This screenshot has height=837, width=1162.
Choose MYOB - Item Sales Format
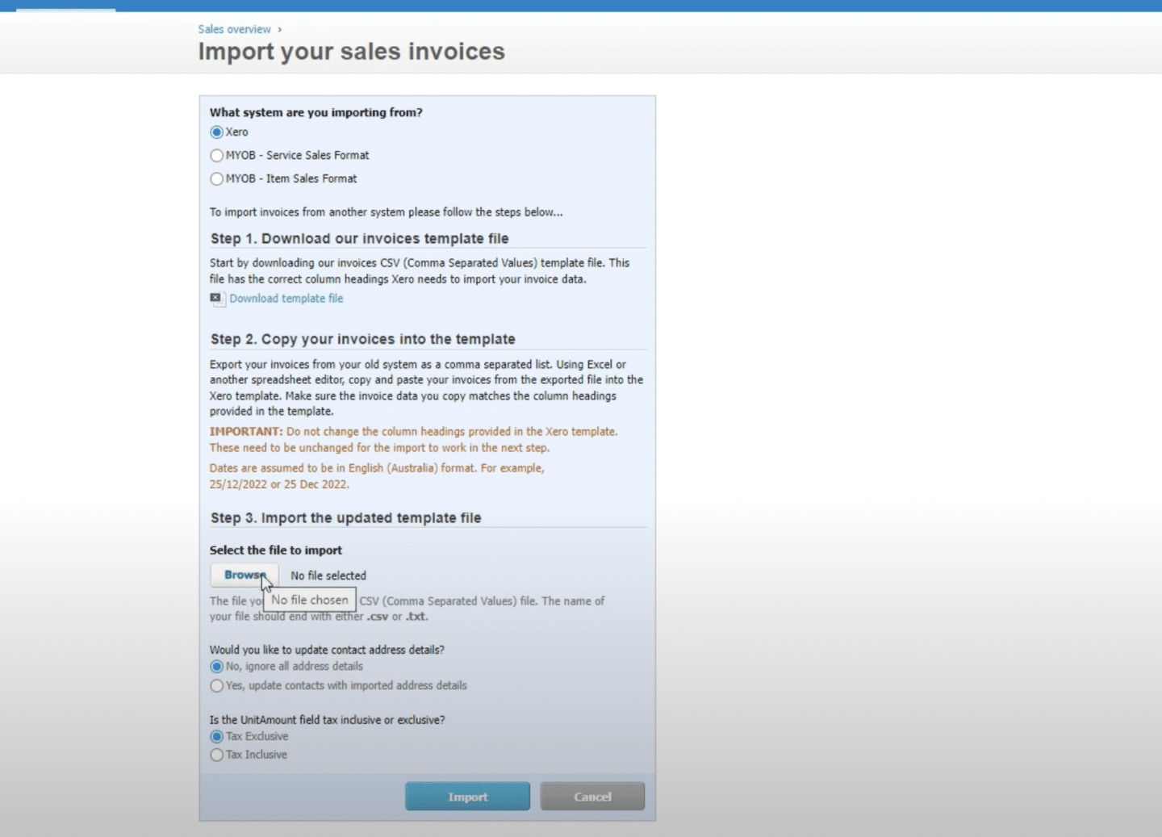(x=216, y=178)
